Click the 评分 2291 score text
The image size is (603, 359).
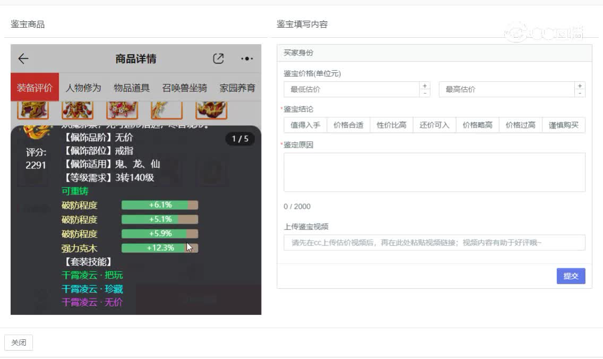pyautogui.click(x=36, y=159)
